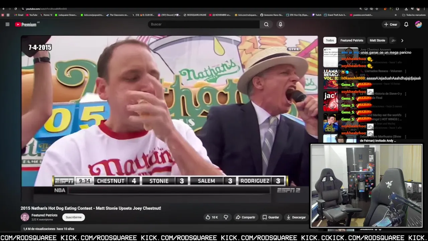
Task: Open the Featured Patriots channel name link
Action: (x=44, y=215)
